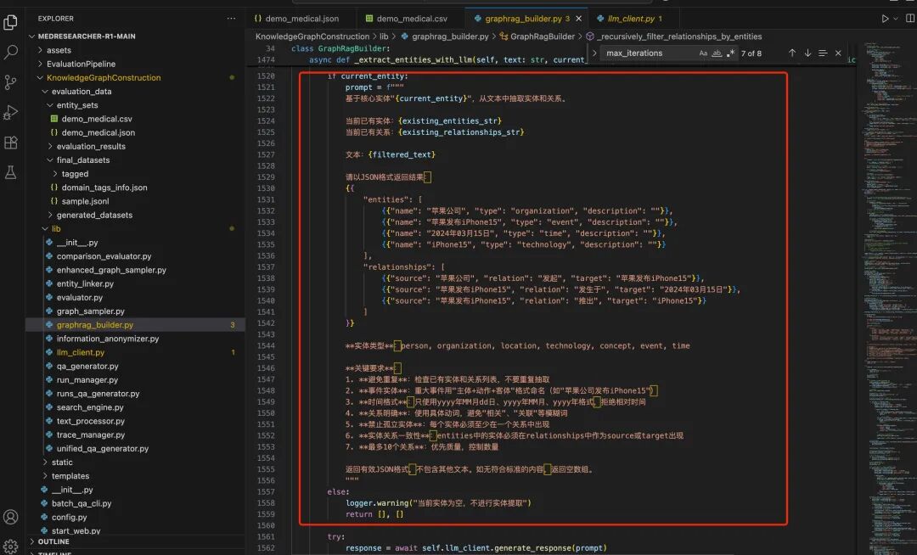Expand the evaluation_results folder
The image size is (917, 555).
[91, 146]
